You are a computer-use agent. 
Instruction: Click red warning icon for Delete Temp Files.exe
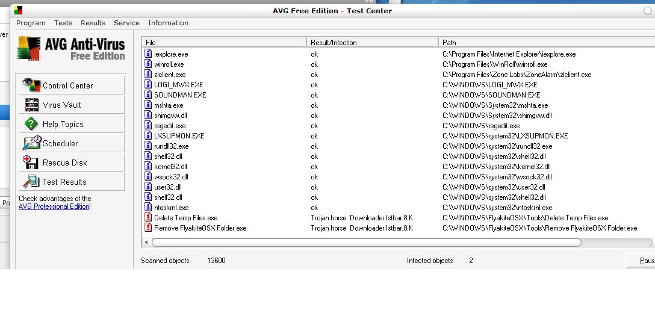[148, 217]
